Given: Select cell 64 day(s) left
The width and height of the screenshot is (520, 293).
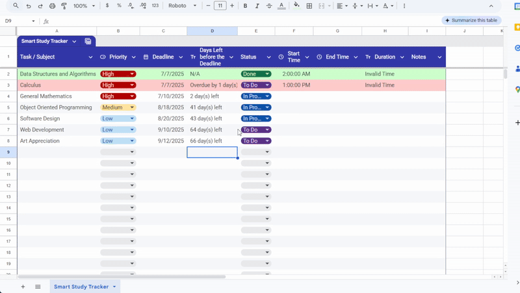Looking at the screenshot, I should pos(213,130).
